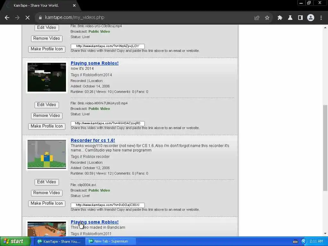Click Remove Video for the top video

[47, 38]
